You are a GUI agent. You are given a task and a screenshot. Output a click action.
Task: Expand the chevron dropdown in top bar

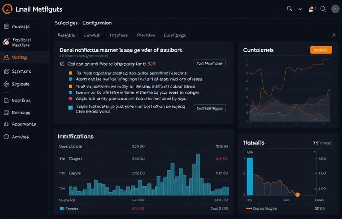point(301,9)
